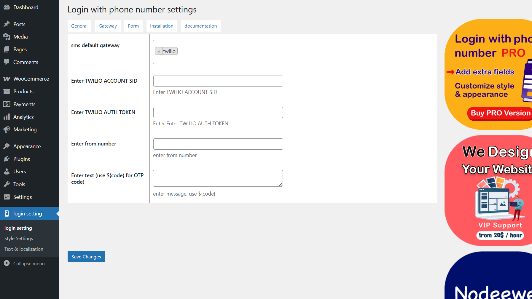The height and width of the screenshot is (299, 532).
Task: Click the Pages icon in sidebar
Action: tap(7, 49)
